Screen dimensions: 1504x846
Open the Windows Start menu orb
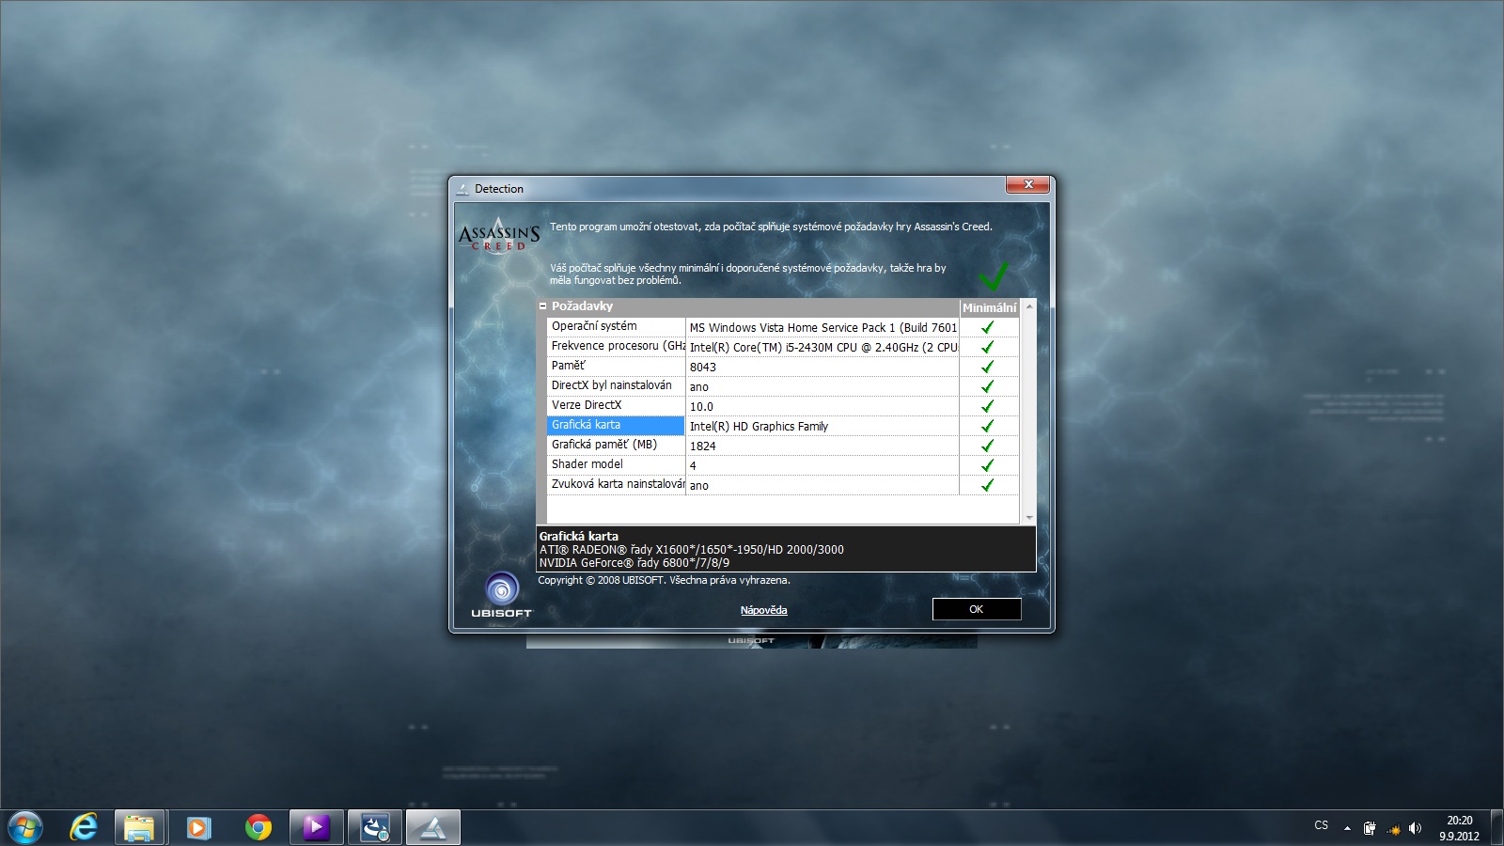[x=25, y=827]
